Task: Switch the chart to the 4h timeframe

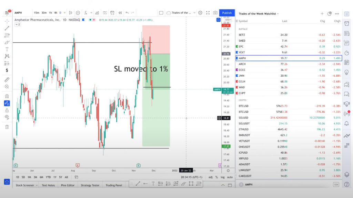Action: click(56, 13)
